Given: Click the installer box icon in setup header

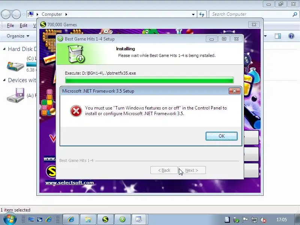Looking at the screenshot, I should [x=76, y=54].
